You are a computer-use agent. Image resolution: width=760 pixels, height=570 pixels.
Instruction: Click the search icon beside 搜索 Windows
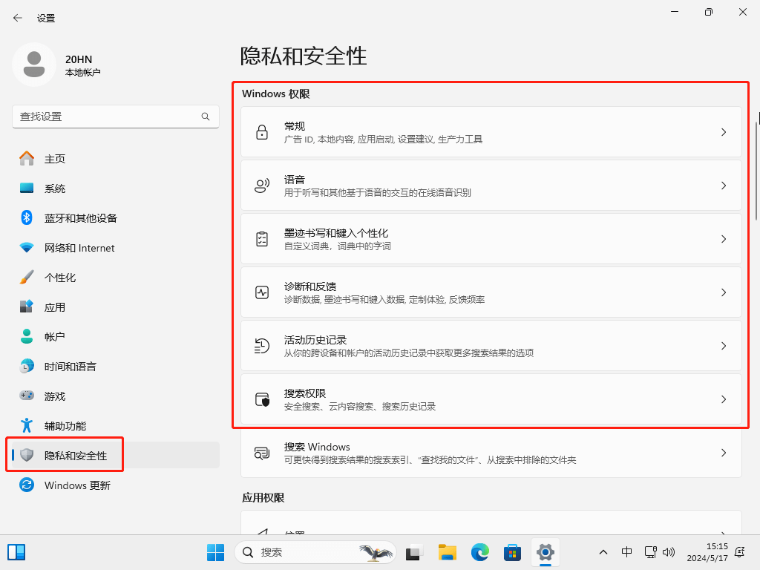click(261, 453)
